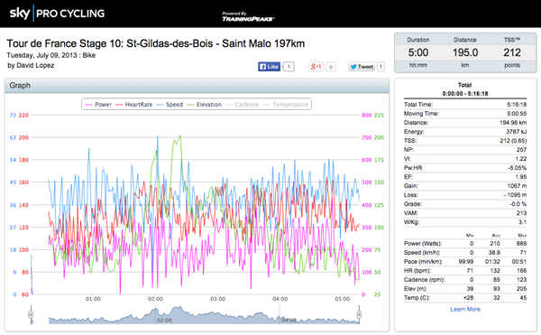Click the tweet count bubble
541x335 pixels.
pyautogui.click(x=381, y=67)
